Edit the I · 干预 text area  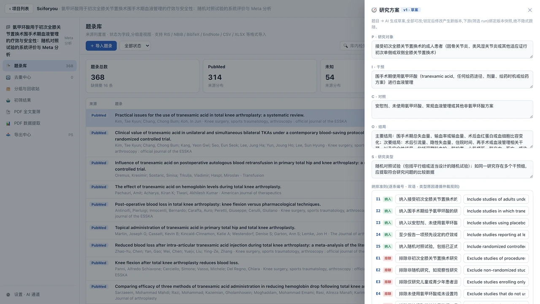(452, 79)
